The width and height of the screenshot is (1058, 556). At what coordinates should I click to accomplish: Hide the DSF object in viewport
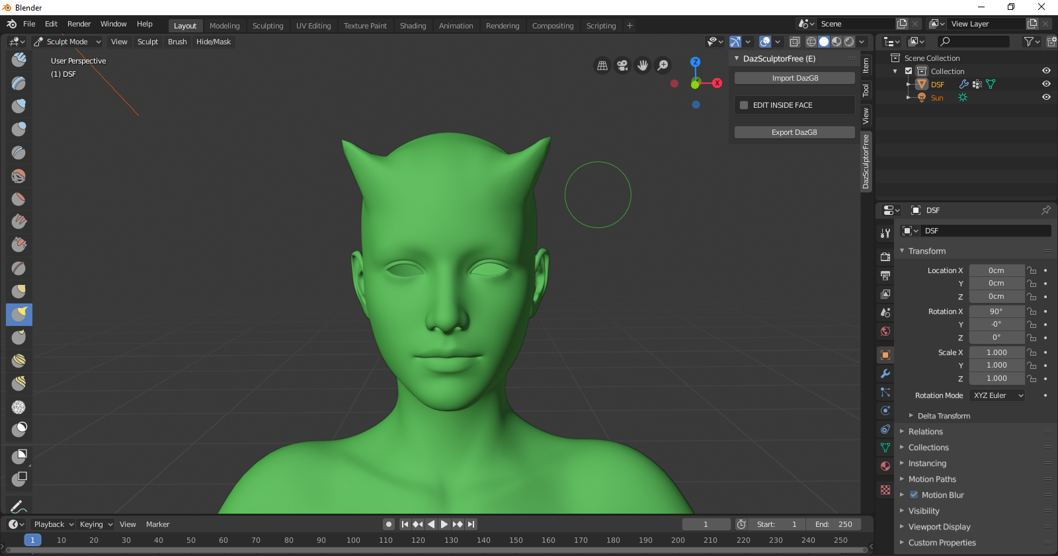(1046, 84)
